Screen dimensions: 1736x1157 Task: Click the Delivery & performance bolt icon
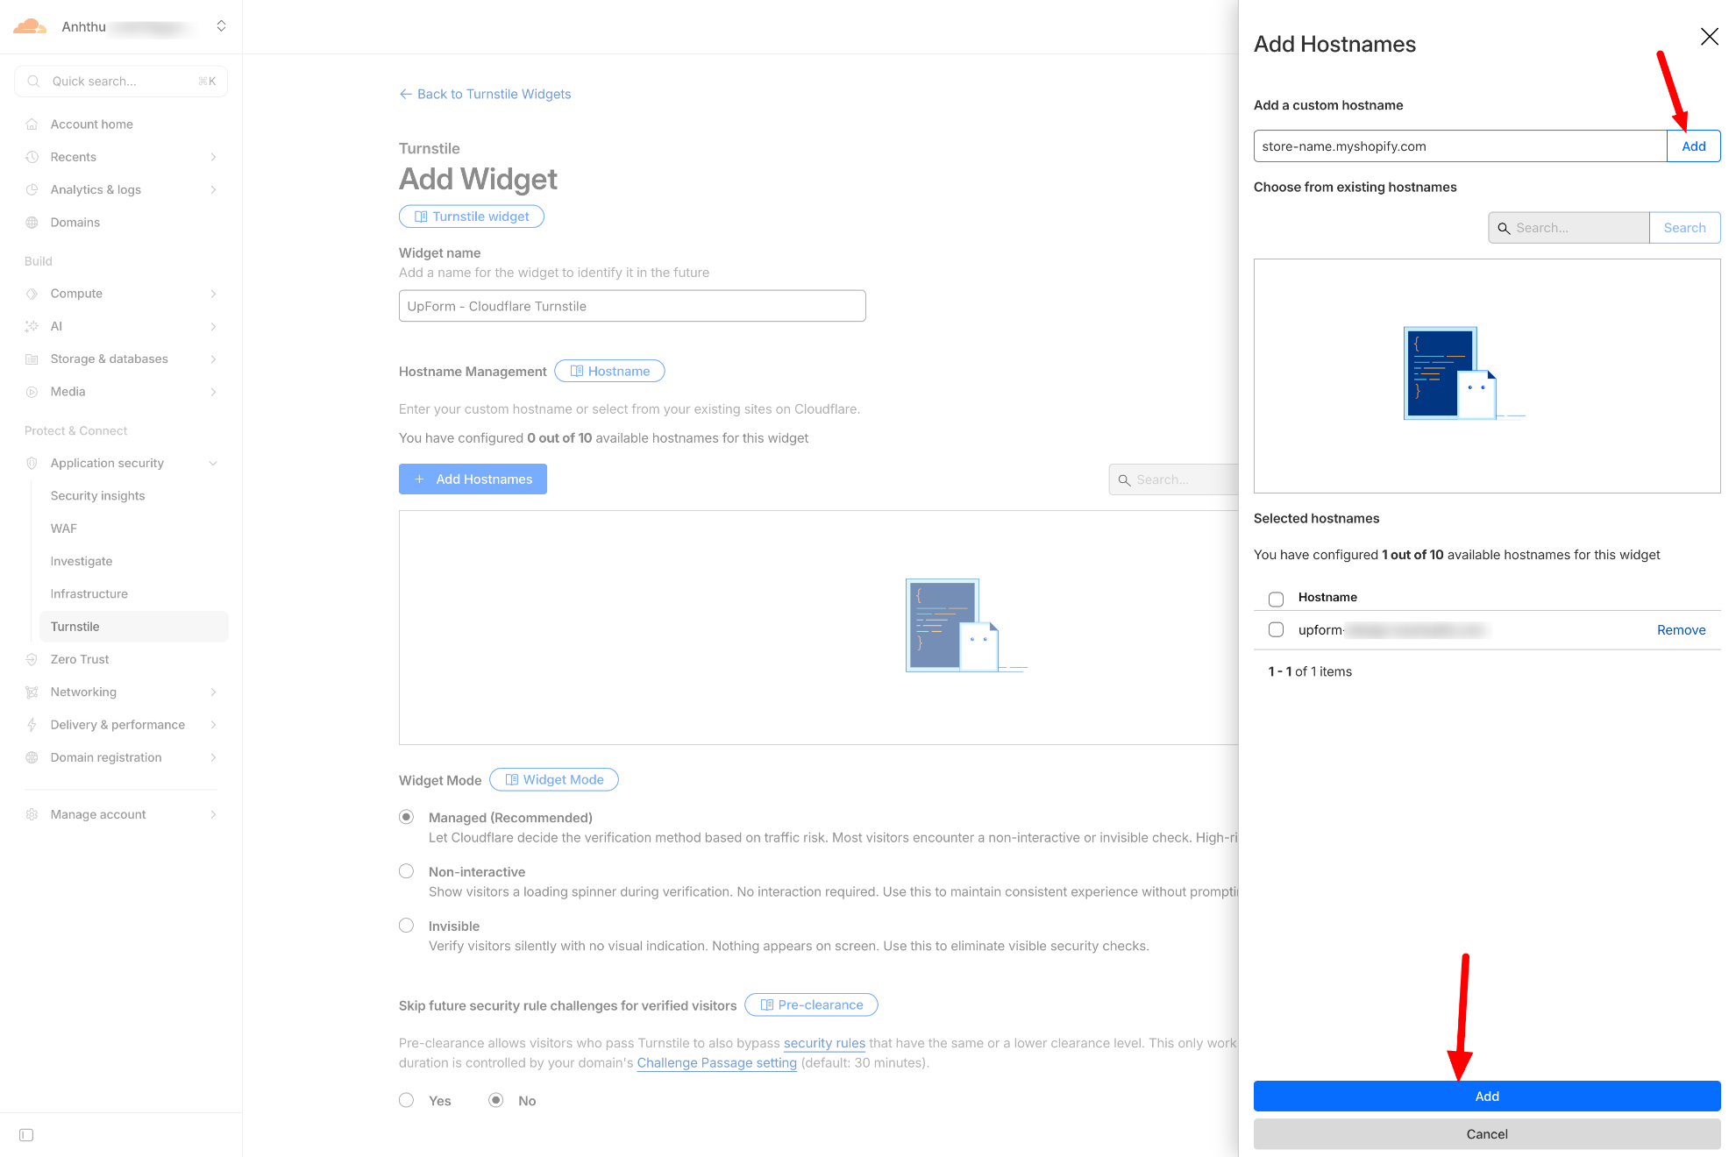pyautogui.click(x=32, y=725)
